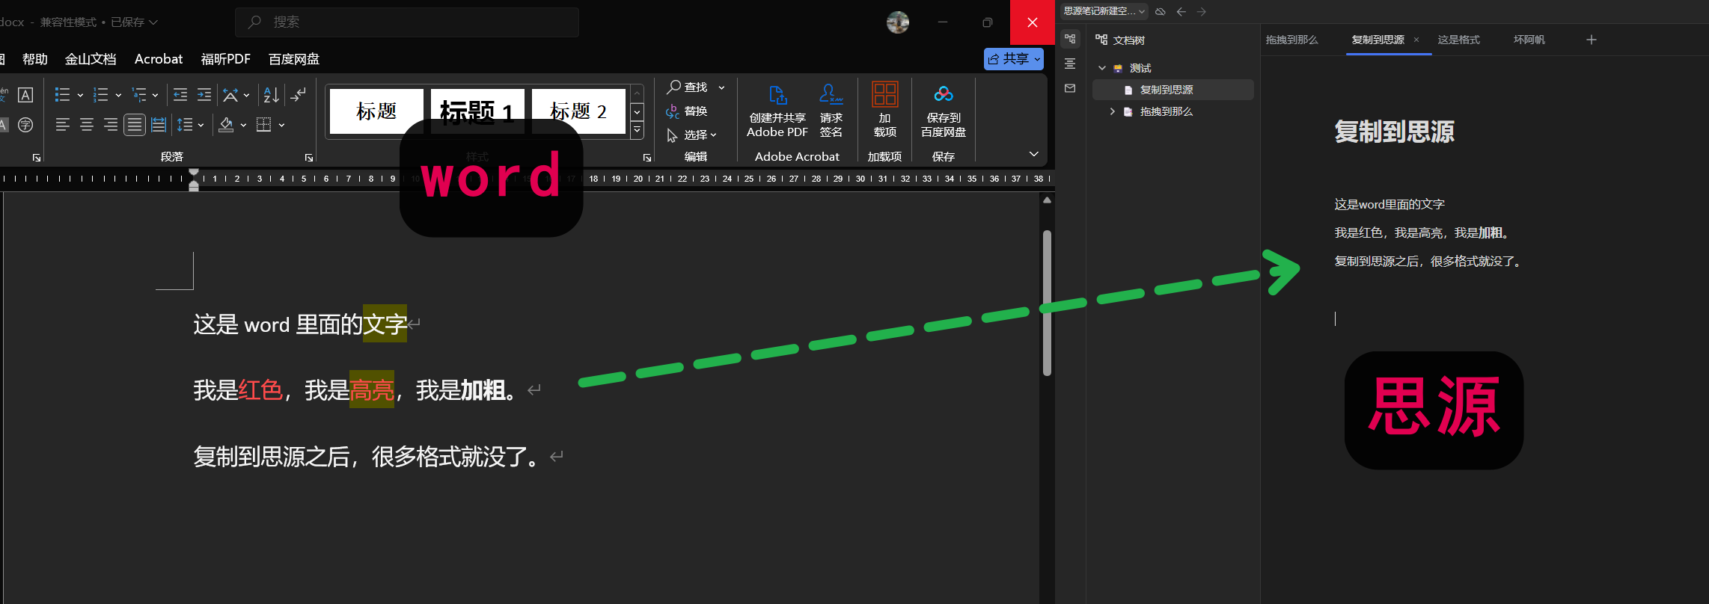Click the SiYuan inbox mail icon
The height and width of the screenshot is (604, 1709).
click(1070, 88)
